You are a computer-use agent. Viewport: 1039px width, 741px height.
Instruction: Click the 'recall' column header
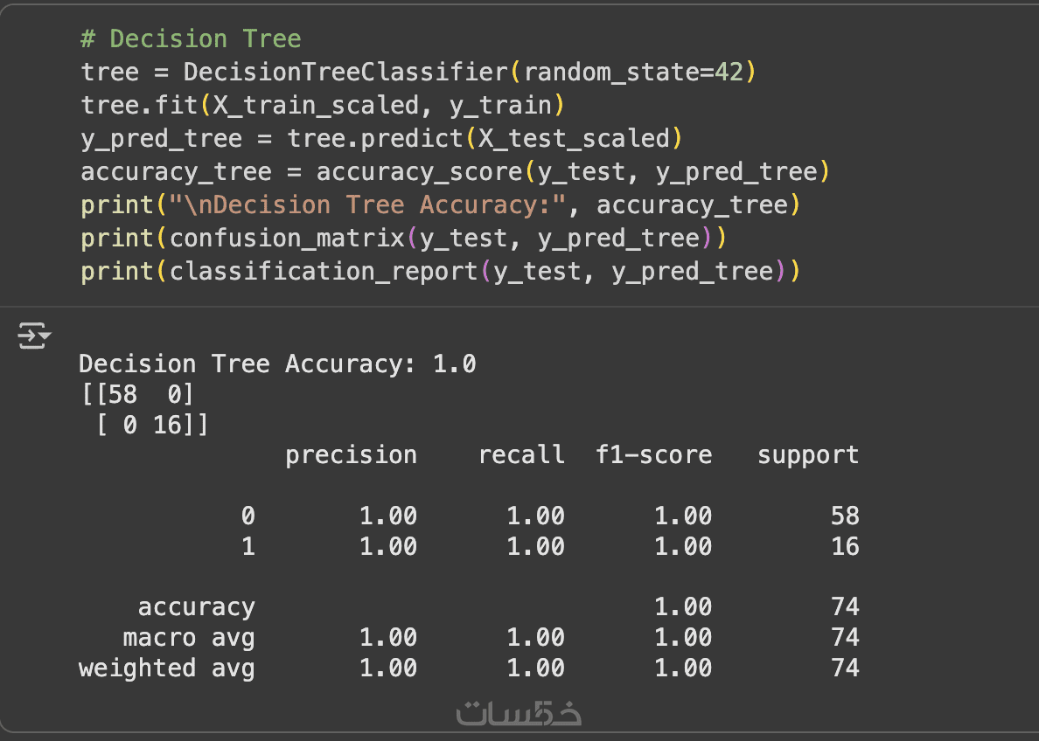point(521,455)
